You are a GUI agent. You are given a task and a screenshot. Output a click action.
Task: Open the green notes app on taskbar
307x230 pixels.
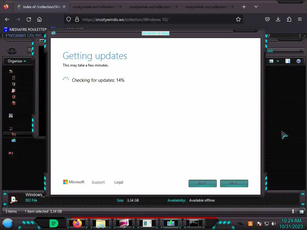click(54, 223)
